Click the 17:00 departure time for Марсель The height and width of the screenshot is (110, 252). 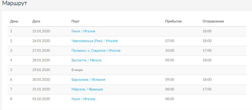[x=207, y=89]
